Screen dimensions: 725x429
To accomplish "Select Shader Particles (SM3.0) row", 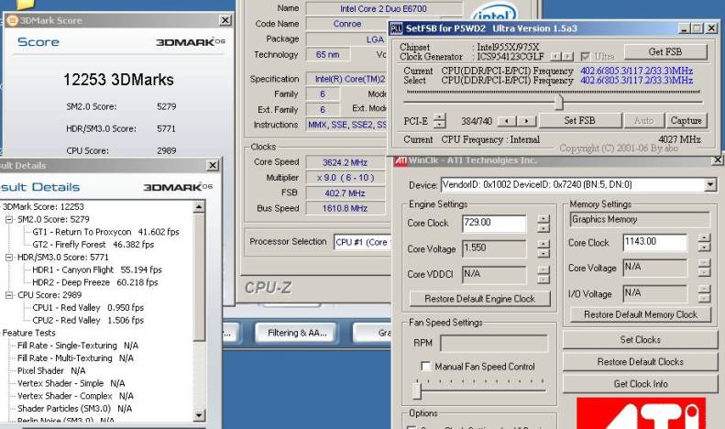I will pyautogui.click(x=74, y=409).
